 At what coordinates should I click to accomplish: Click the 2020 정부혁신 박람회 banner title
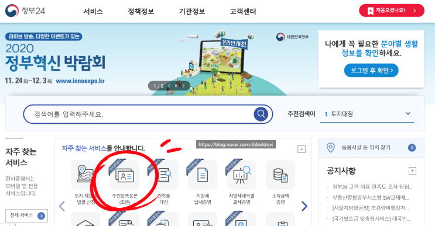(56, 57)
